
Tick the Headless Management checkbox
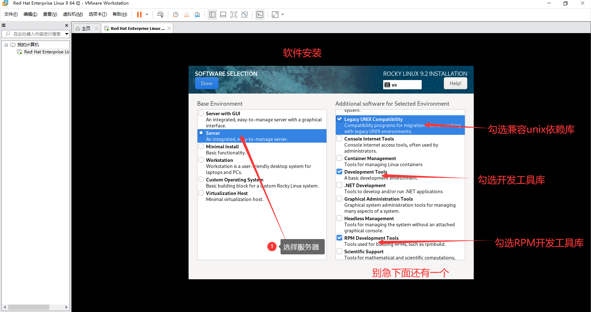(340, 218)
